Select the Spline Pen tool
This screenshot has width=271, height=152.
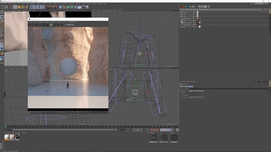click(x=64, y=7)
